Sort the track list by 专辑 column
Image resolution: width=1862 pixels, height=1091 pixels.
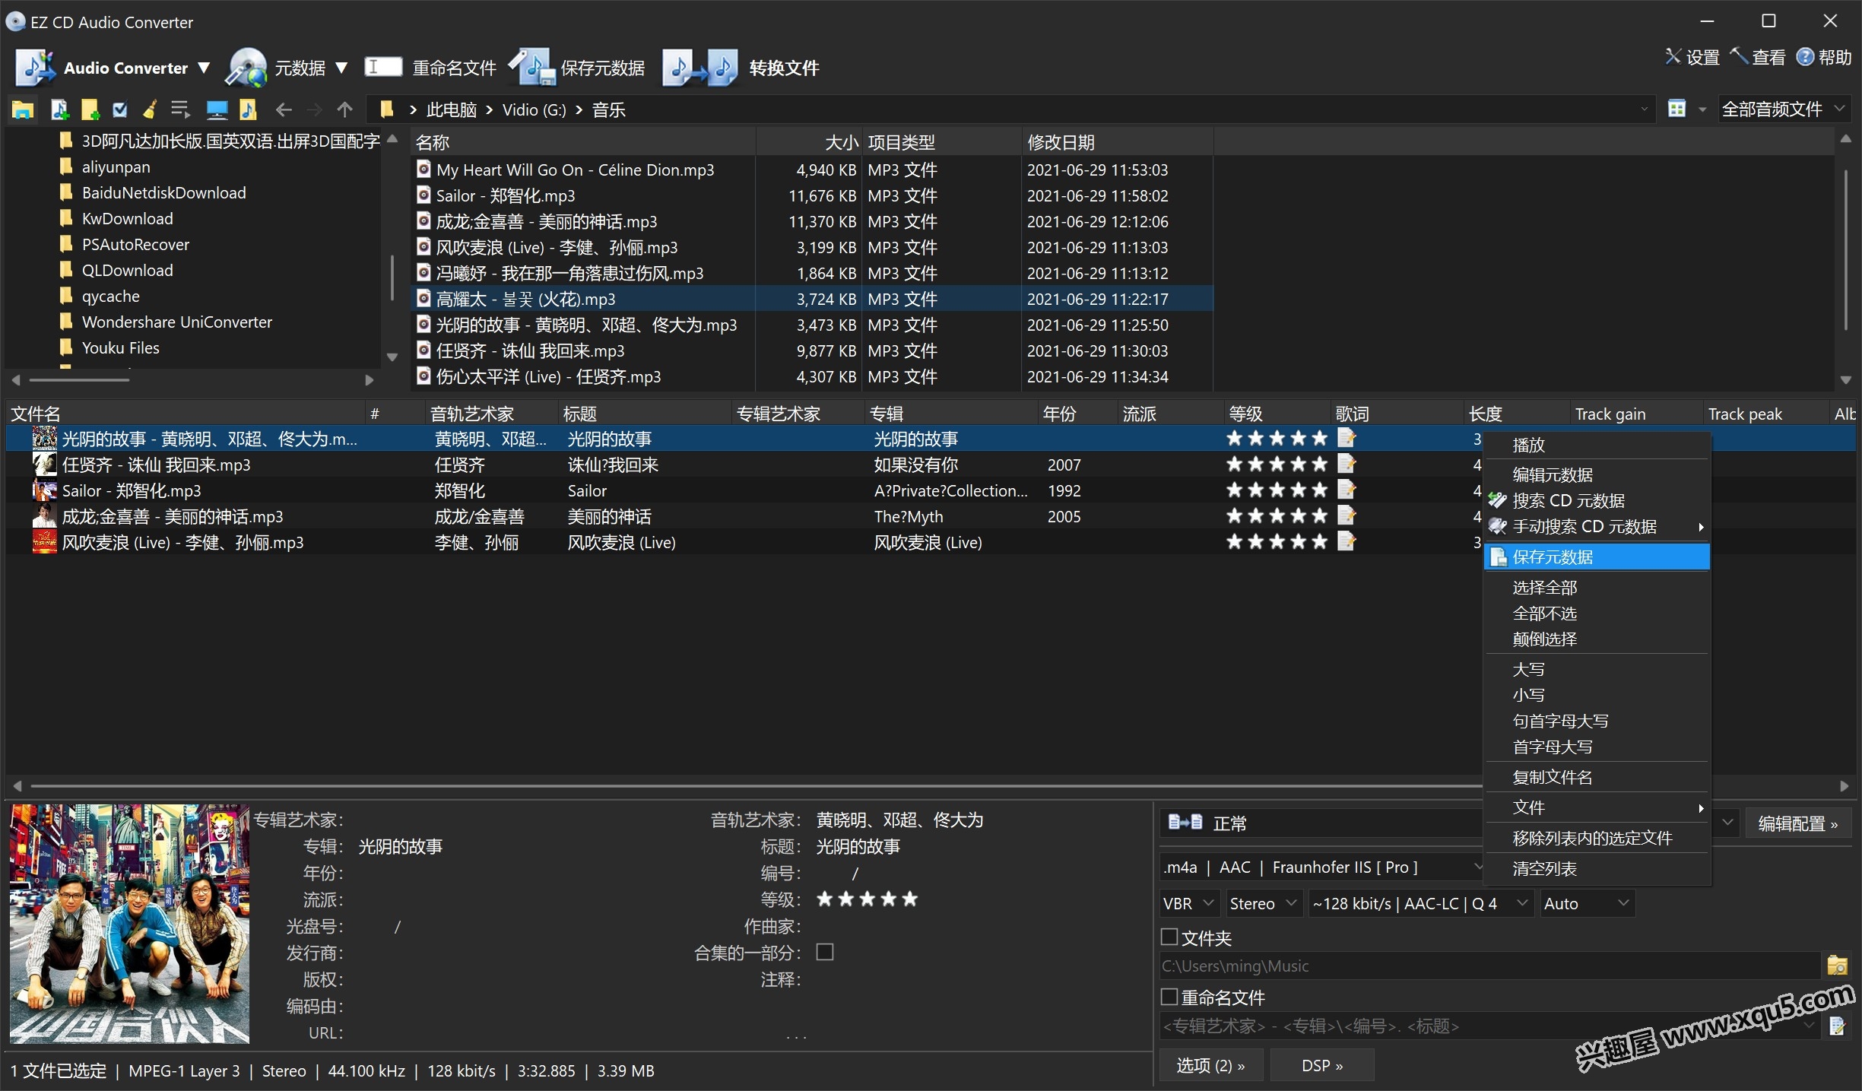coord(950,414)
